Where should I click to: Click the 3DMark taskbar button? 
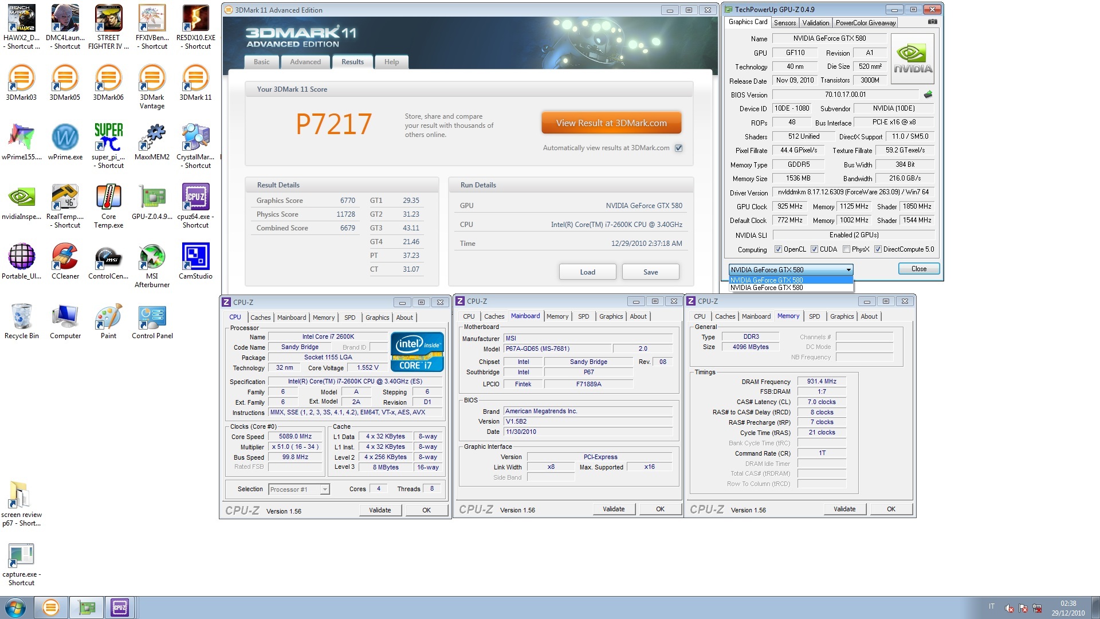point(51,608)
